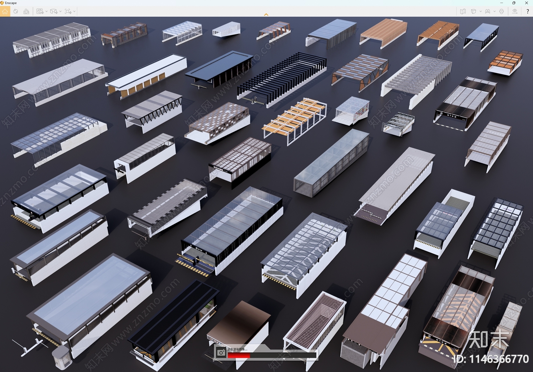The image size is (533, 372).
Task: Open the Manage Views camera icon
Action: 26,11
